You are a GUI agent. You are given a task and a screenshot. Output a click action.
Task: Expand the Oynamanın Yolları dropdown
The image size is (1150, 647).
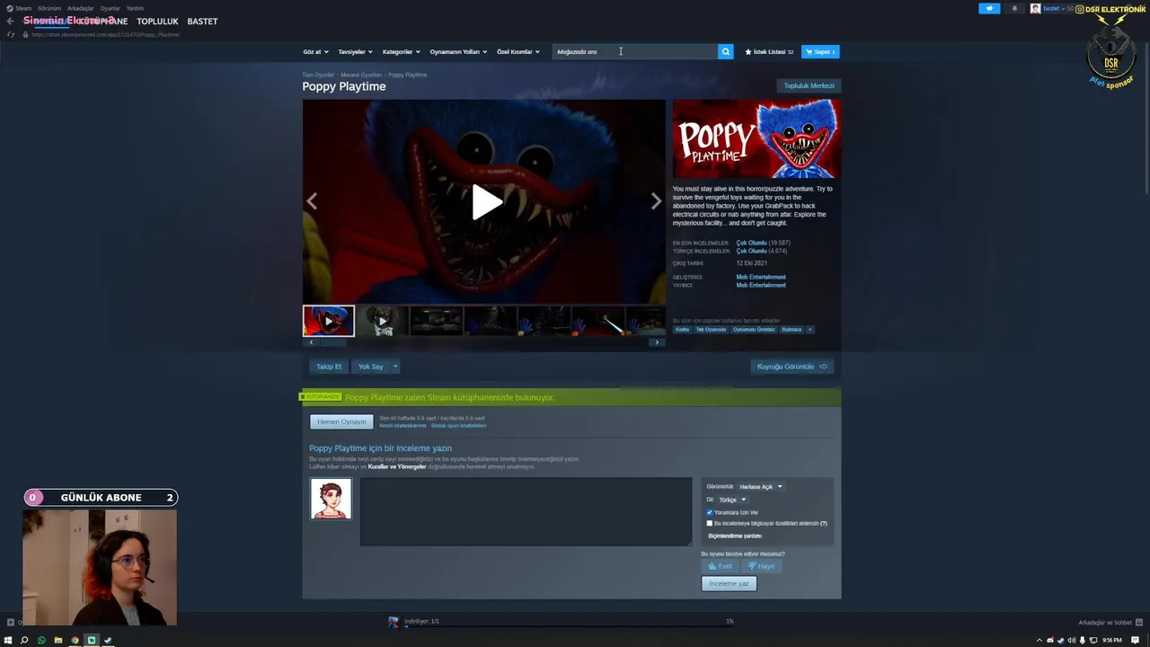[x=458, y=52]
